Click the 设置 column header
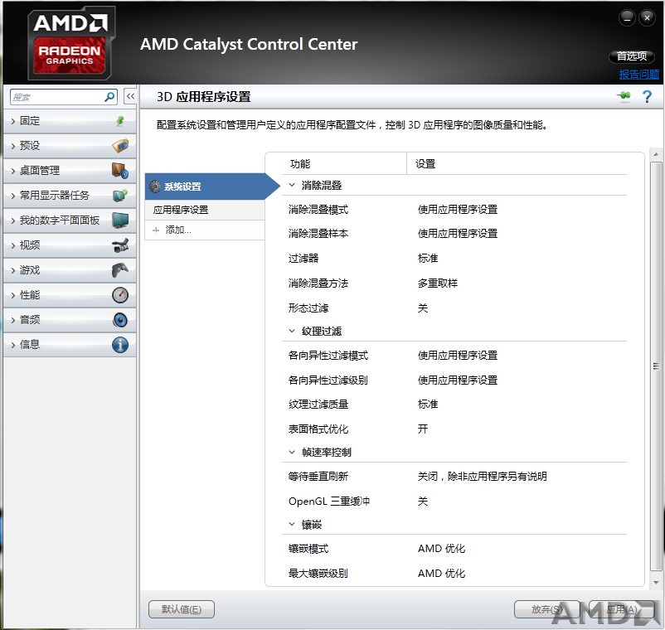 [x=425, y=164]
